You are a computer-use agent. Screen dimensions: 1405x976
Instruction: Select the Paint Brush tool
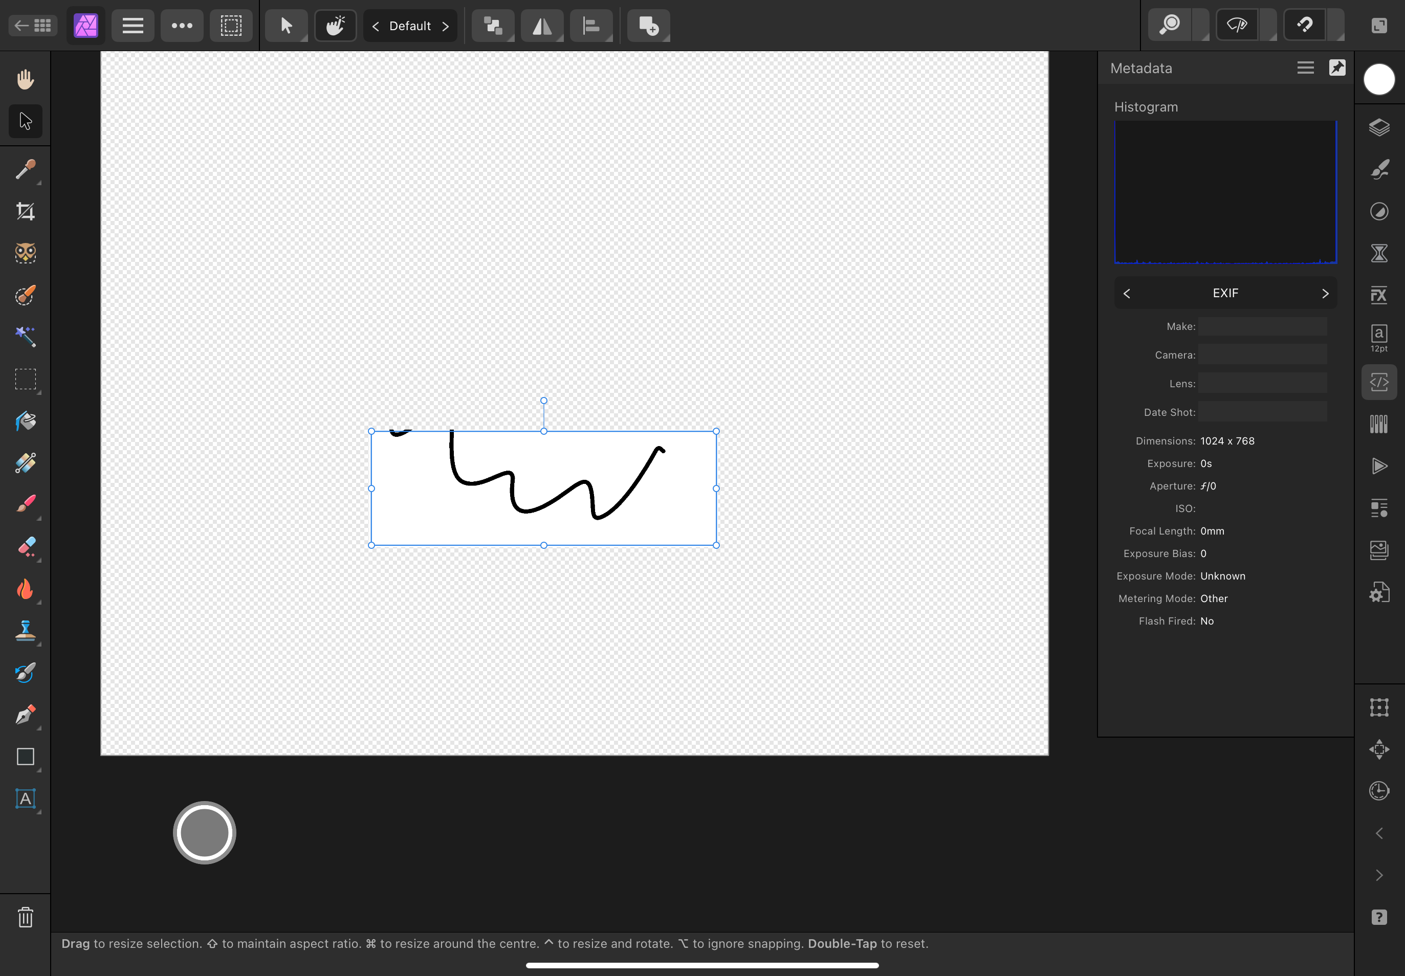[x=25, y=504]
